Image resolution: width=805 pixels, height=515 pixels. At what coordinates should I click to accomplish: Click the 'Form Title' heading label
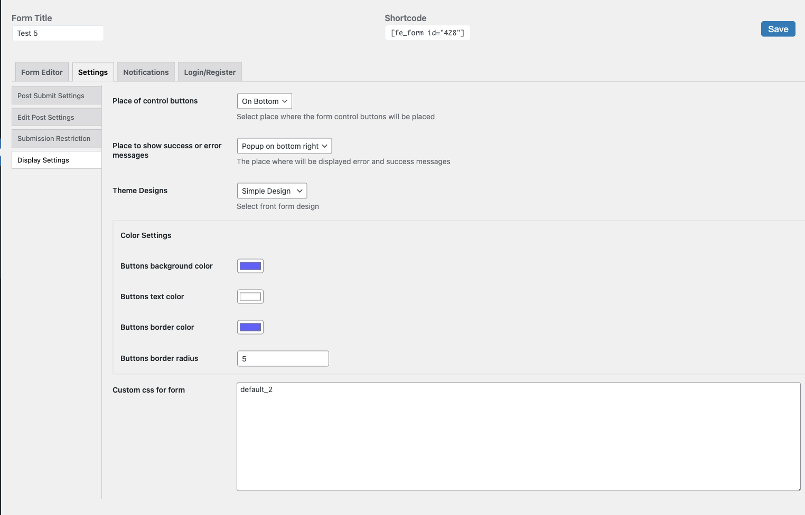(32, 18)
